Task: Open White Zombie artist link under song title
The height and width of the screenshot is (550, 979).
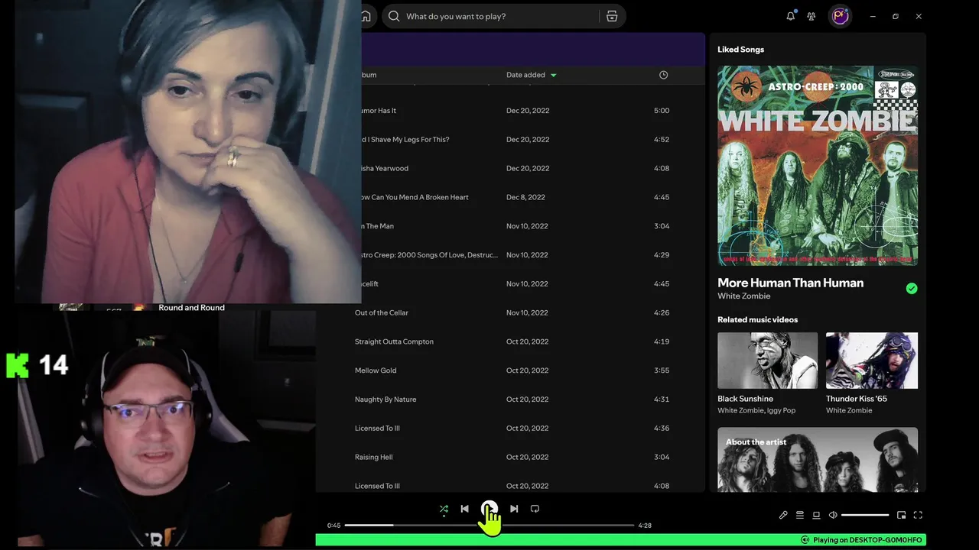Action: (x=743, y=296)
